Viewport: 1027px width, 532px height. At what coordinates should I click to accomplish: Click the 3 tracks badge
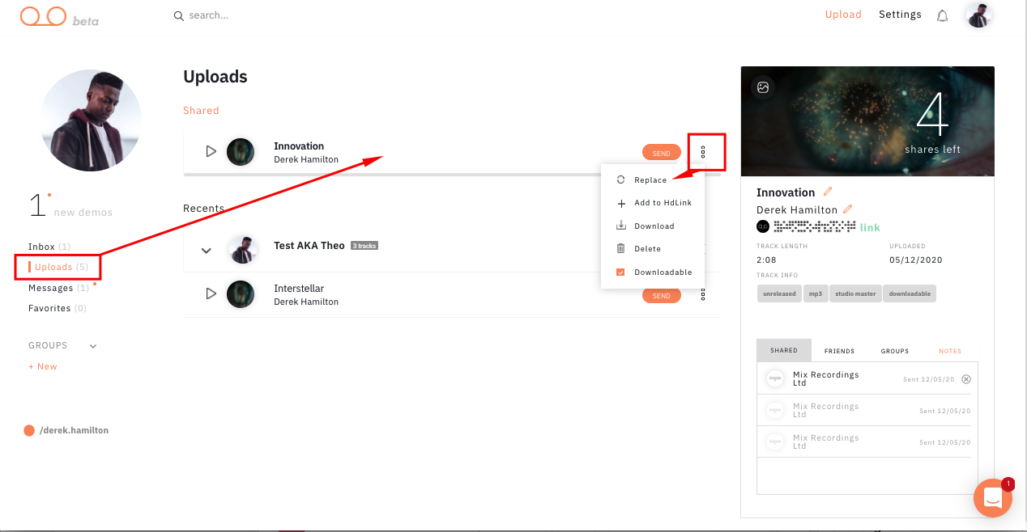click(364, 246)
